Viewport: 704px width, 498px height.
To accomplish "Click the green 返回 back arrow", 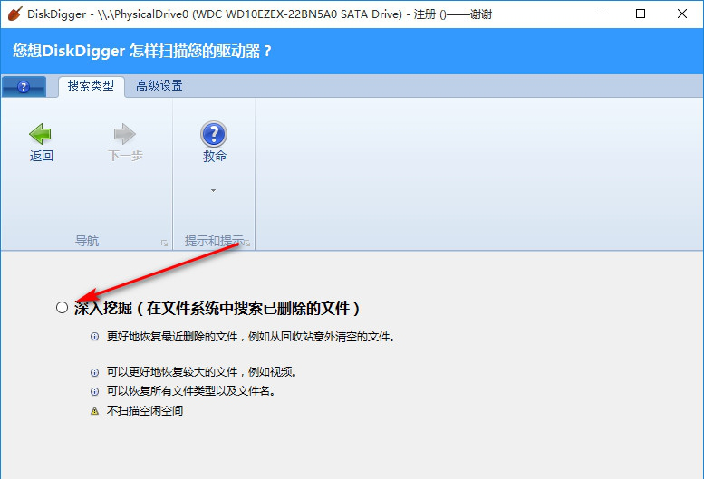I will coord(41,134).
